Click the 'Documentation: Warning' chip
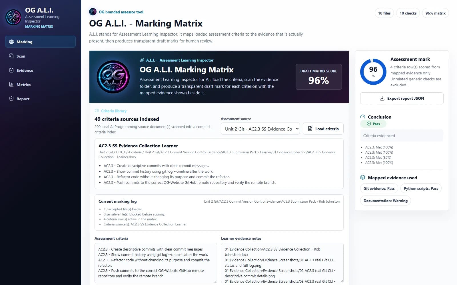 click(385, 201)
